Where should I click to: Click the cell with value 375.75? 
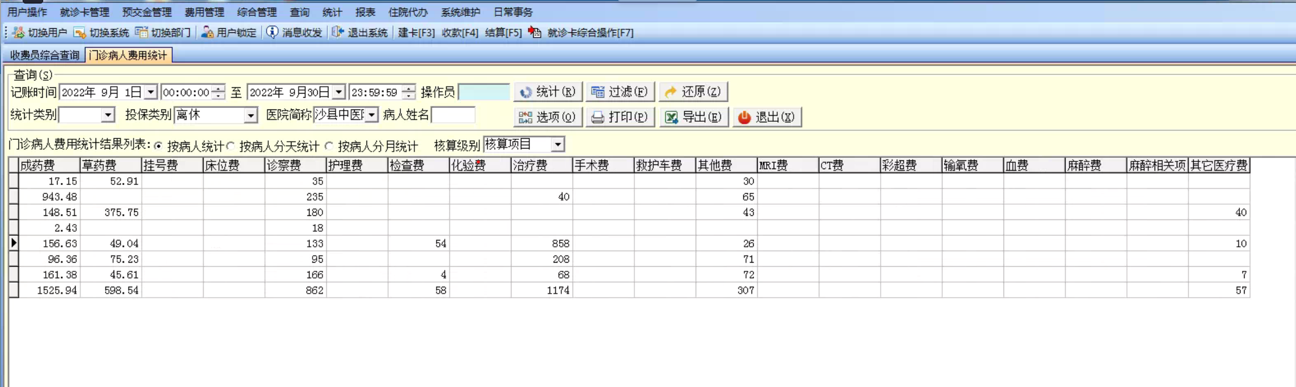click(111, 213)
